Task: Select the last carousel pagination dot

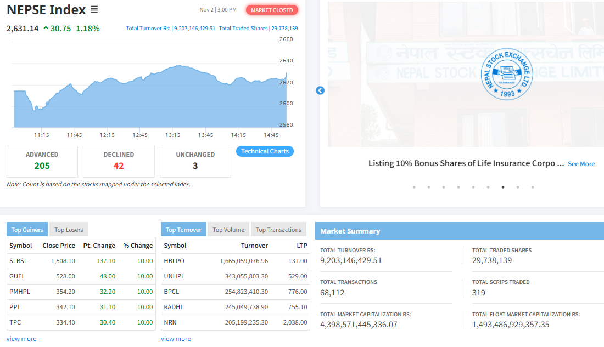Action: (x=533, y=187)
